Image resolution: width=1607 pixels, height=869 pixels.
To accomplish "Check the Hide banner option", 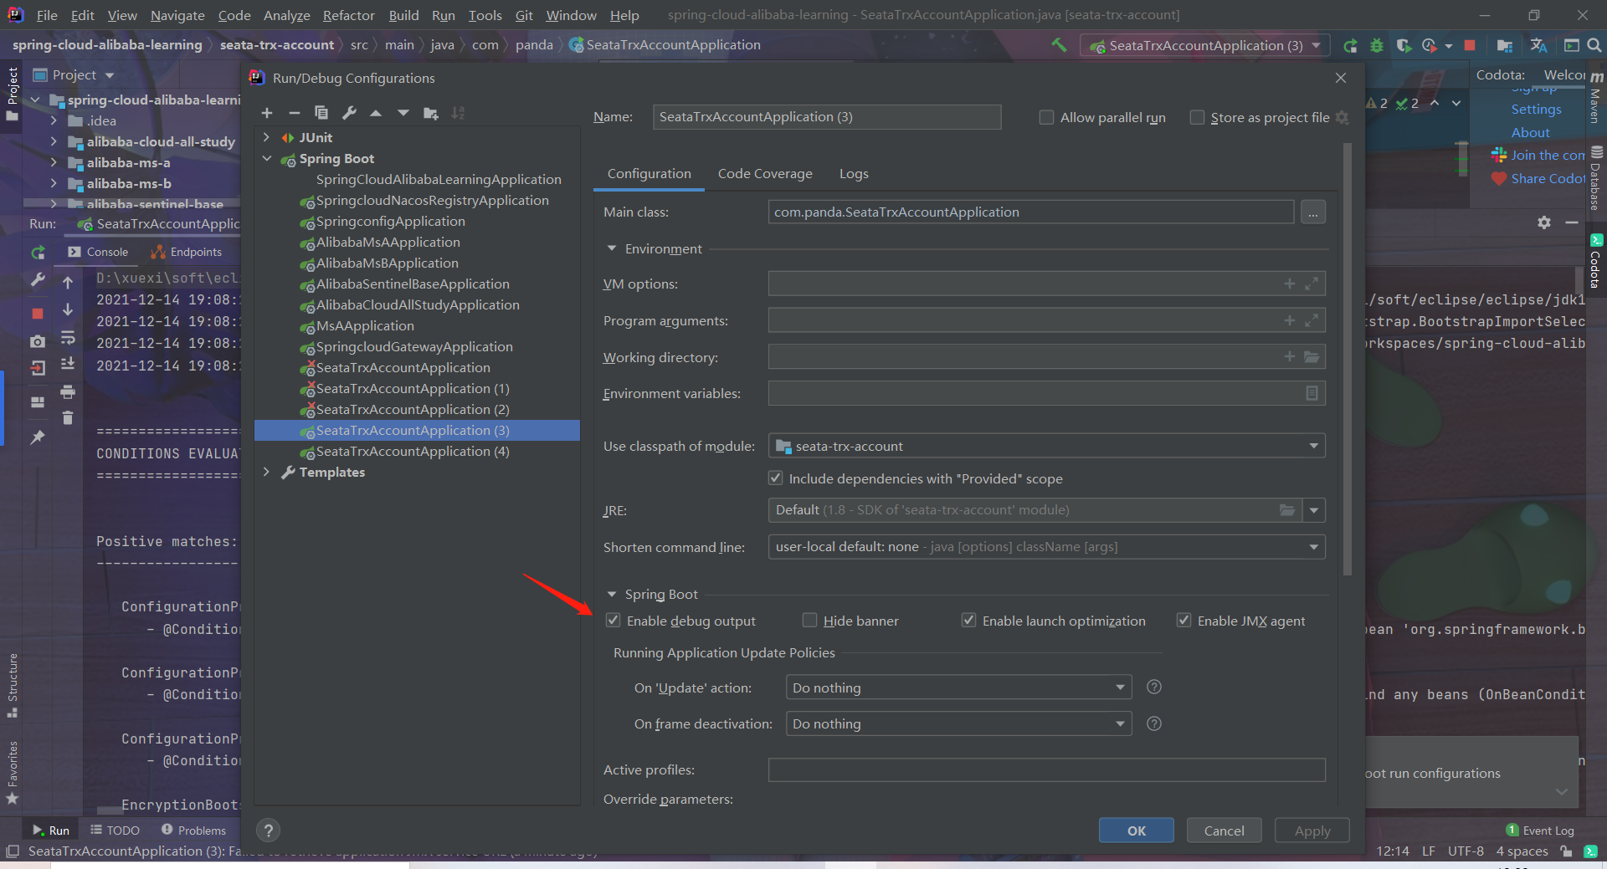I will tap(809, 620).
